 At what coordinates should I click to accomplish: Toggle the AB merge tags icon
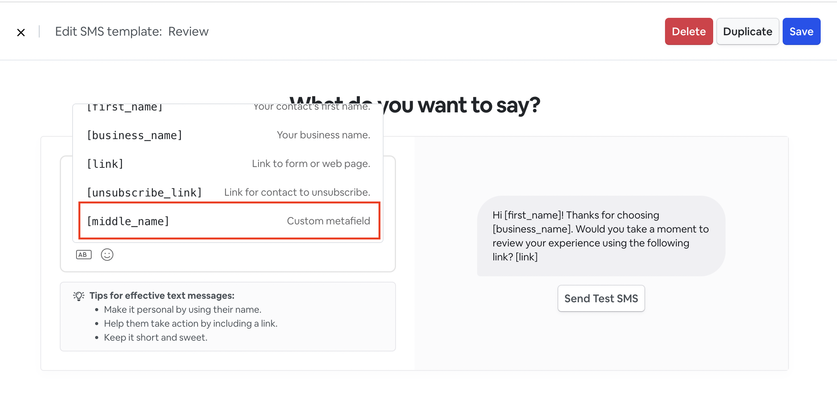tap(83, 255)
